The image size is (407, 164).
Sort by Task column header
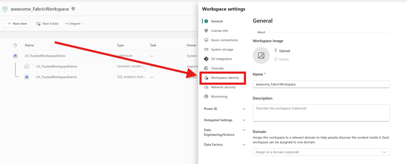pyautogui.click(x=153, y=45)
